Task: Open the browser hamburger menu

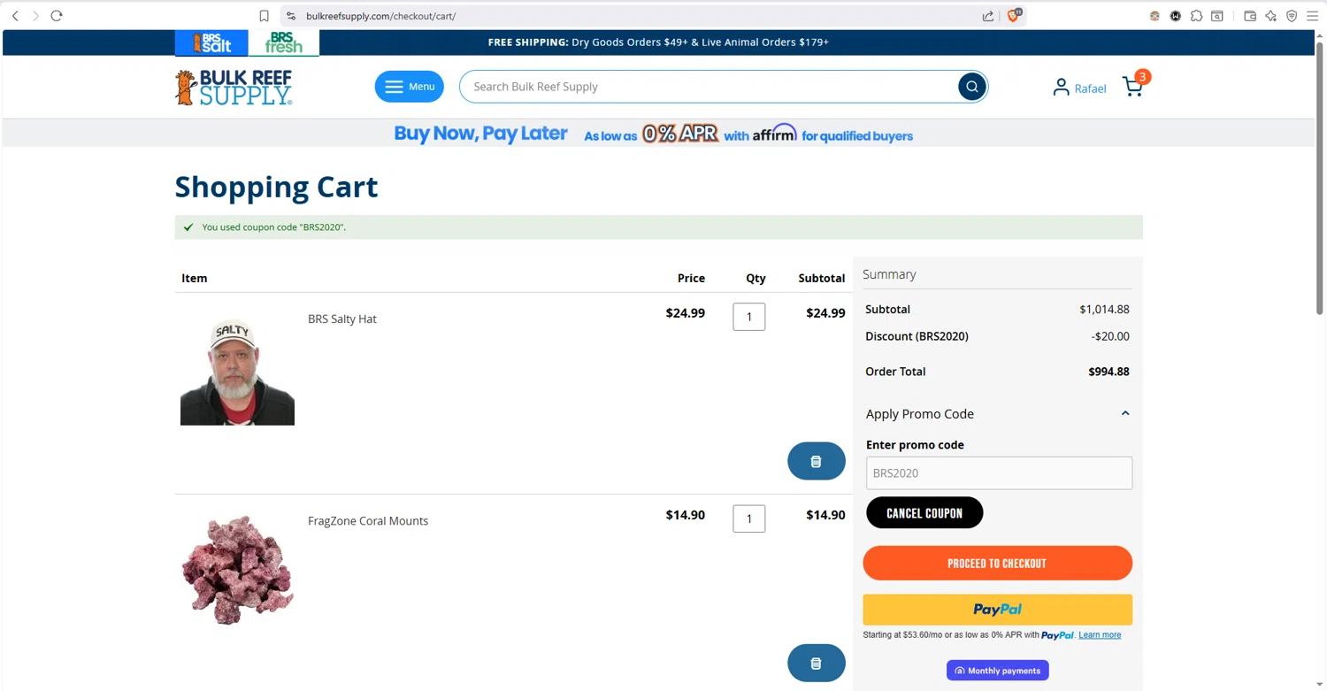Action: [1313, 16]
